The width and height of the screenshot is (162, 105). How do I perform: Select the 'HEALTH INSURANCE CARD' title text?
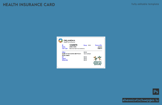29,5
